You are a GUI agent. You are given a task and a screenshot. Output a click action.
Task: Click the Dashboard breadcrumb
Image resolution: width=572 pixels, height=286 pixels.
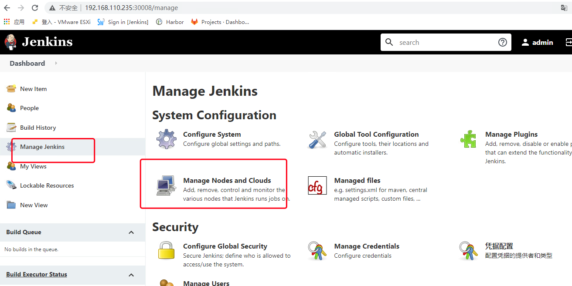pos(27,63)
